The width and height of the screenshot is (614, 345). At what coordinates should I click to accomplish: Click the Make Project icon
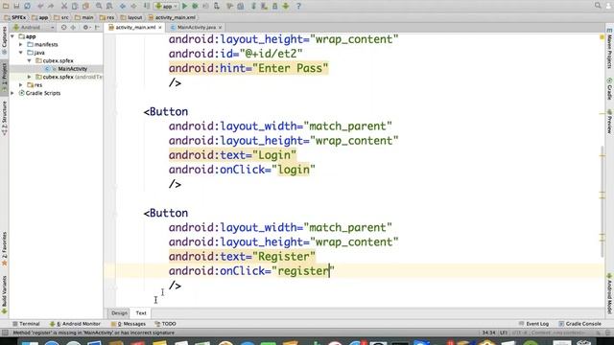coord(147,6)
